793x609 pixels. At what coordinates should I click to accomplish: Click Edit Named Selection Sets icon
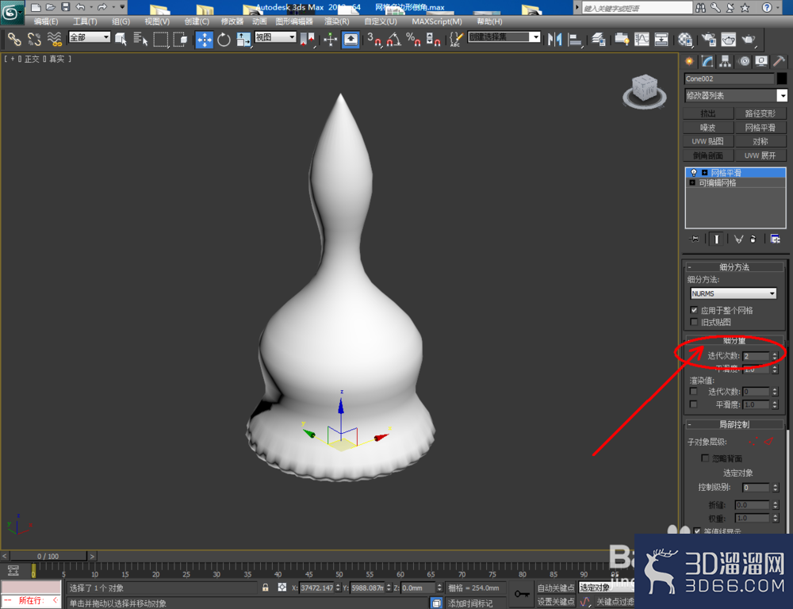coord(456,40)
